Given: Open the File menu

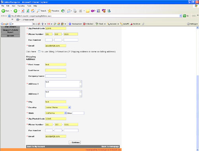Looking at the screenshot, I should click(x=3, y=6).
